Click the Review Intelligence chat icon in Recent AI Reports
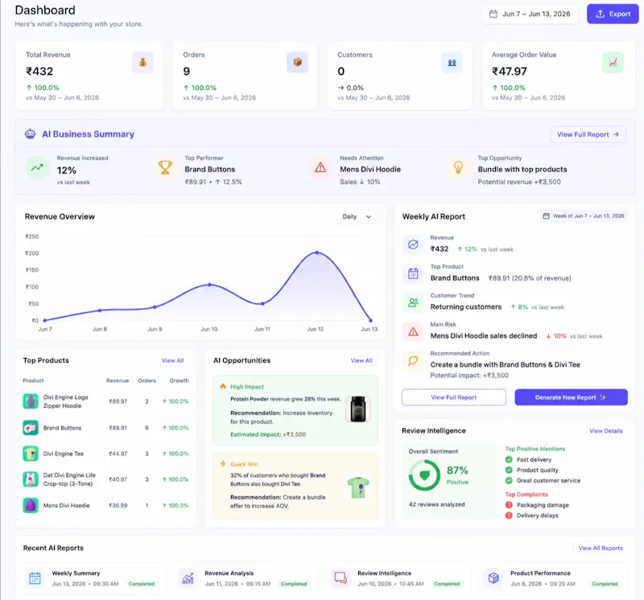Viewport: 644px width, 600px height. (x=341, y=577)
